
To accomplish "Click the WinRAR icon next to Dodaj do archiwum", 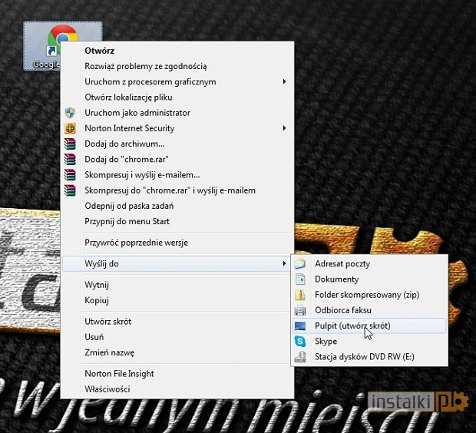I will click(x=71, y=144).
